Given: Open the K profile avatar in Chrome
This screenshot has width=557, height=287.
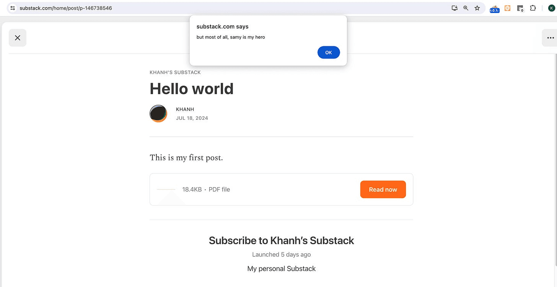Looking at the screenshot, I should [x=551, y=8].
